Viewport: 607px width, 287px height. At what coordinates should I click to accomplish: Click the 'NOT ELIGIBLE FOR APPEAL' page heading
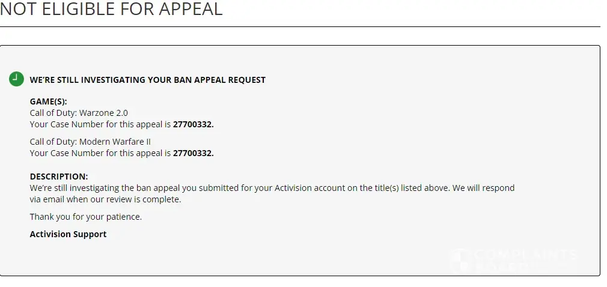tap(111, 9)
